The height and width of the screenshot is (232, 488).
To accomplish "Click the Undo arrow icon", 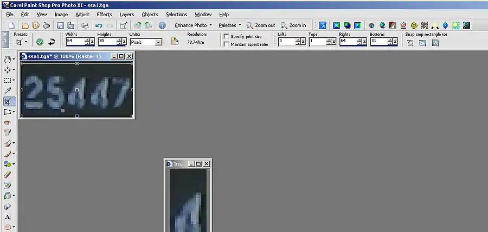I will tap(99, 25).
